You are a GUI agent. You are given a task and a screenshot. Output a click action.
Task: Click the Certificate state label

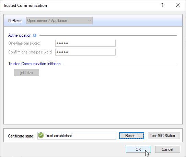pyautogui.click(x=21, y=136)
